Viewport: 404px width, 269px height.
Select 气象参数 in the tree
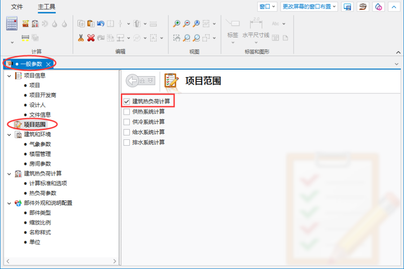(40, 144)
